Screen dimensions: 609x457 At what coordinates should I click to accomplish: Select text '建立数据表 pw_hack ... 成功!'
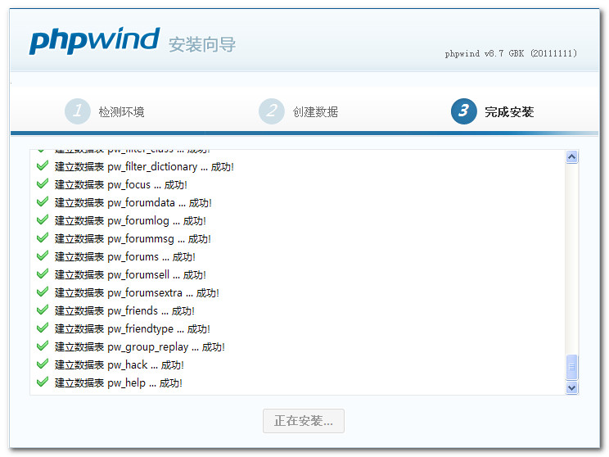(120, 365)
